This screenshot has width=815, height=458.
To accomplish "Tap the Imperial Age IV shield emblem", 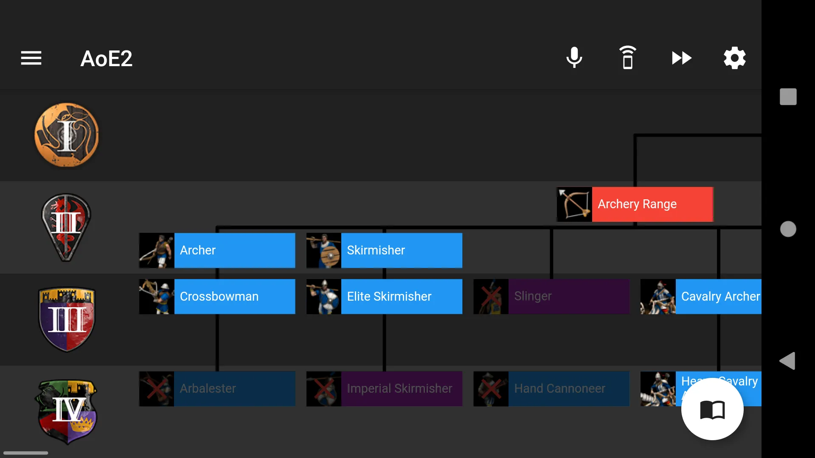I will (67, 411).
